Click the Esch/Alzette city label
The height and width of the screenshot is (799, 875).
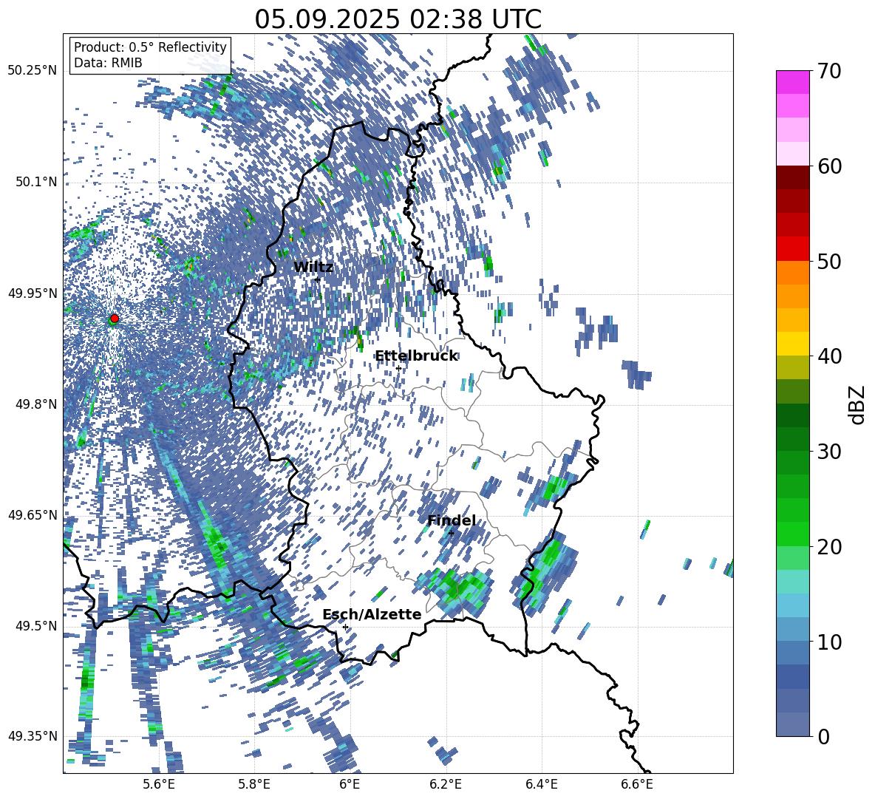[372, 614]
